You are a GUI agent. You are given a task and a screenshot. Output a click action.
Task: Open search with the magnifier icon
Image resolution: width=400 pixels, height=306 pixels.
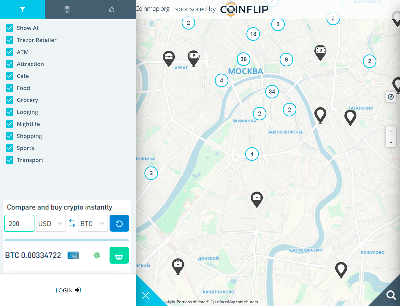390,295
